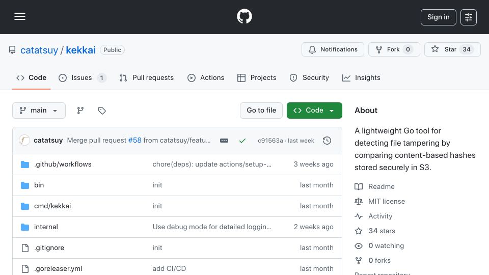Click the GitHub logo
Screen dimensions: 489x275
[244, 16]
